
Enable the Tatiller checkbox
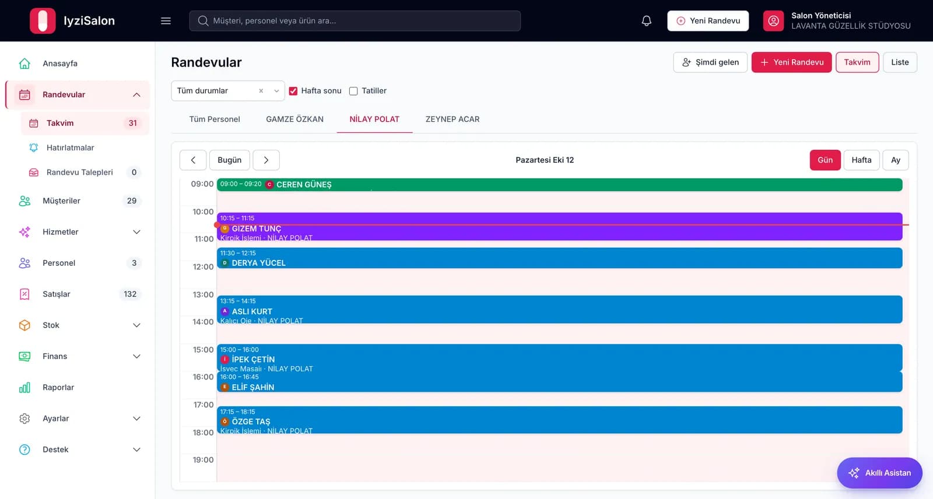353,91
